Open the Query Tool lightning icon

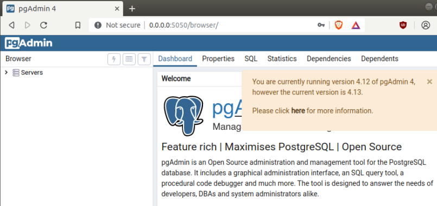[x=114, y=59]
